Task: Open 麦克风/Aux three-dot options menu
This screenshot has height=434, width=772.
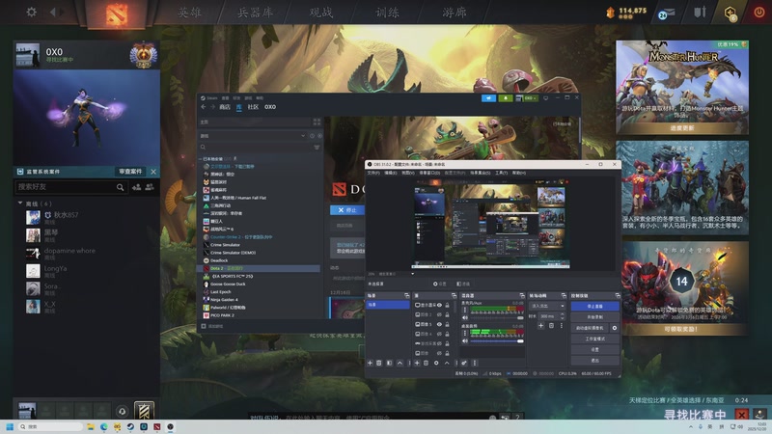Action: (465, 310)
